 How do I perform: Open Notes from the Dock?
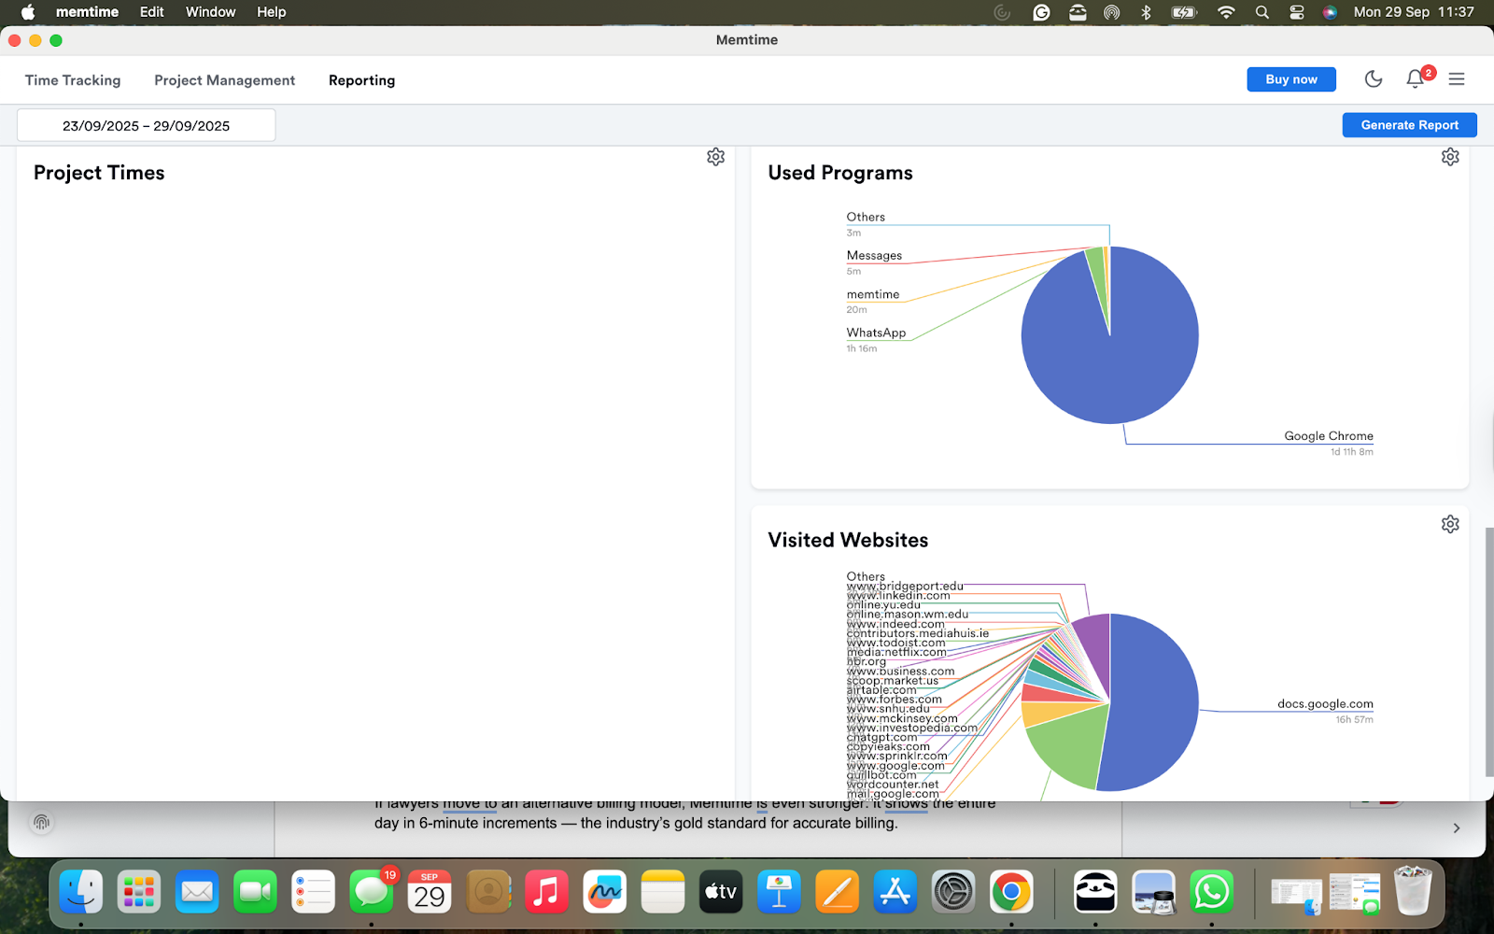pos(663,892)
